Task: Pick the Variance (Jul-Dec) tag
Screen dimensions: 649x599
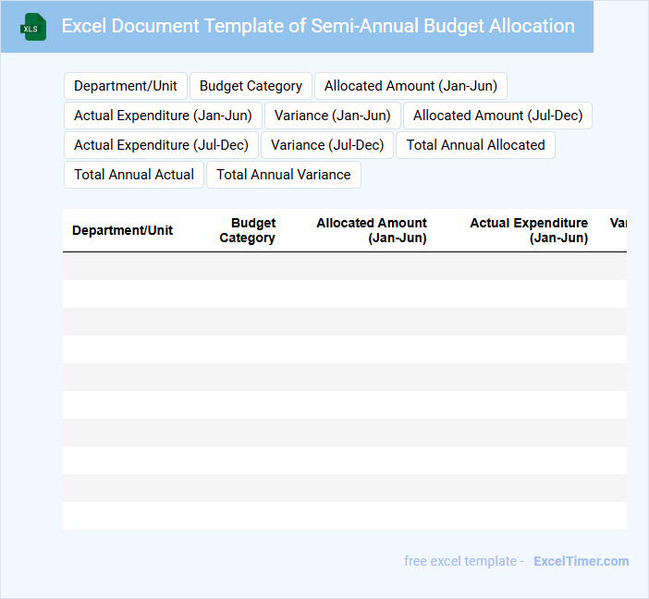Action: pos(327,145)
